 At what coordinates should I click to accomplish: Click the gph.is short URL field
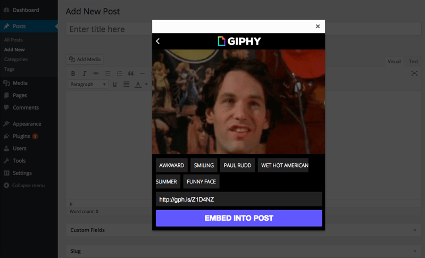pyautogui.click(x=239, y=199)
